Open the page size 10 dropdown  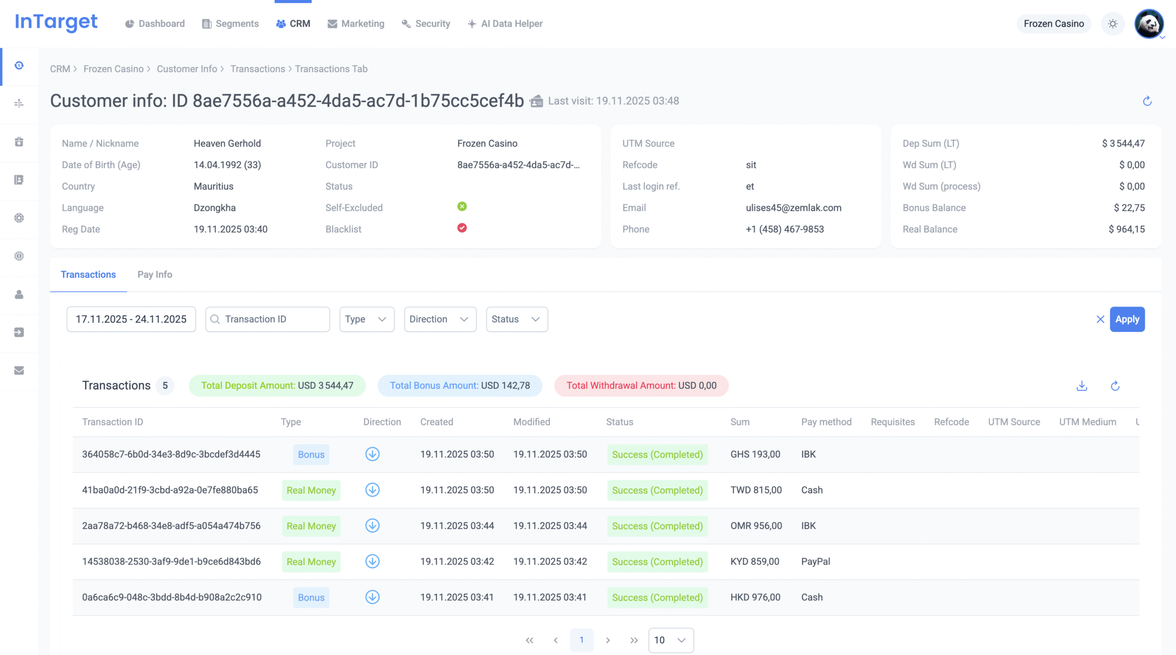click(x=670, y=640)
